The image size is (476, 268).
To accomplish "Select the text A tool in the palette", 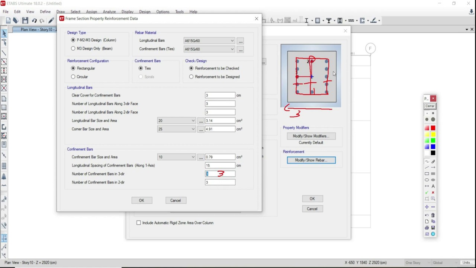I will 433,186.
